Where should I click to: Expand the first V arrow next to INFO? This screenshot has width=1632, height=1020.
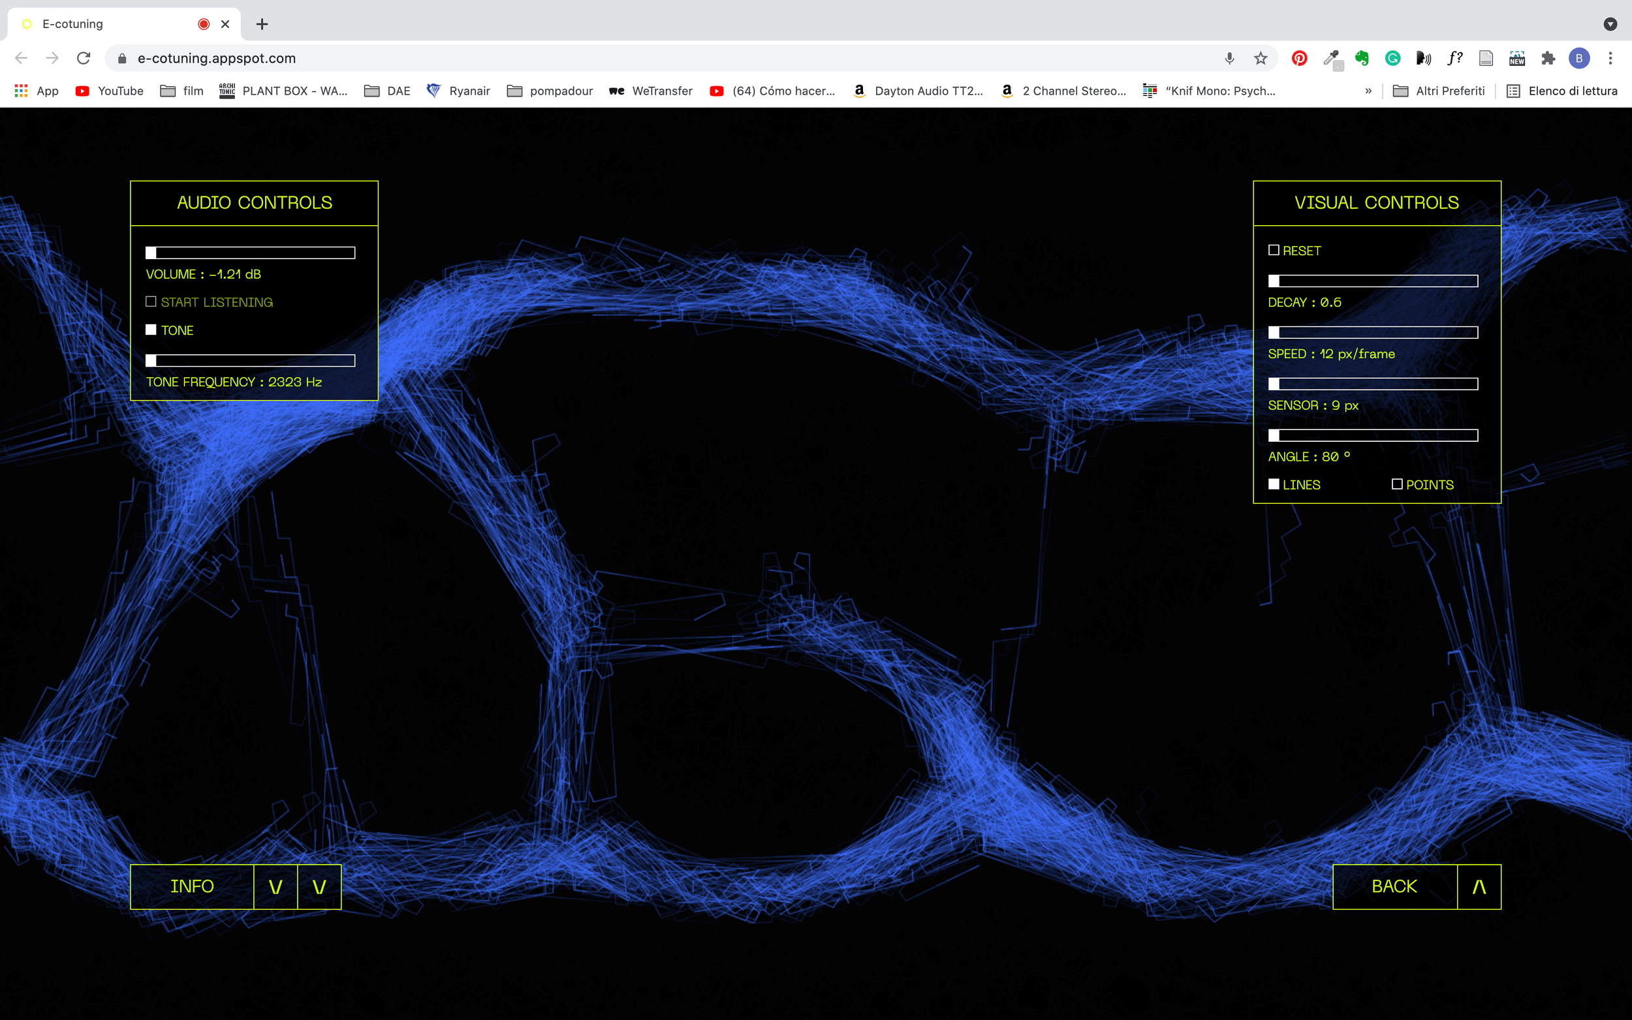(275, 886)
